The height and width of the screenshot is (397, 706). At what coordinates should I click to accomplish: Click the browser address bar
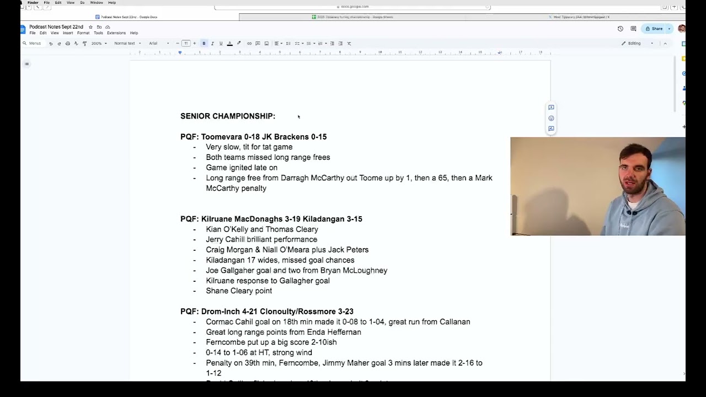[352, 7]
